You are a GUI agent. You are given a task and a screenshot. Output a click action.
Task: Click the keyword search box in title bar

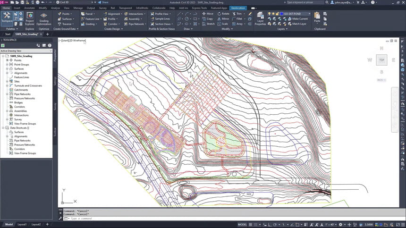coord(305,2)
